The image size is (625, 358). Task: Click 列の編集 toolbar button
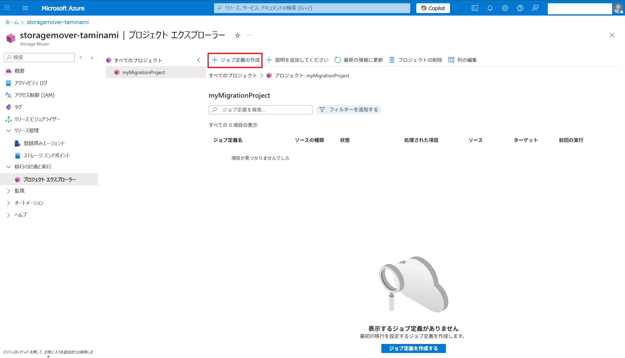[x=463, y=60]
